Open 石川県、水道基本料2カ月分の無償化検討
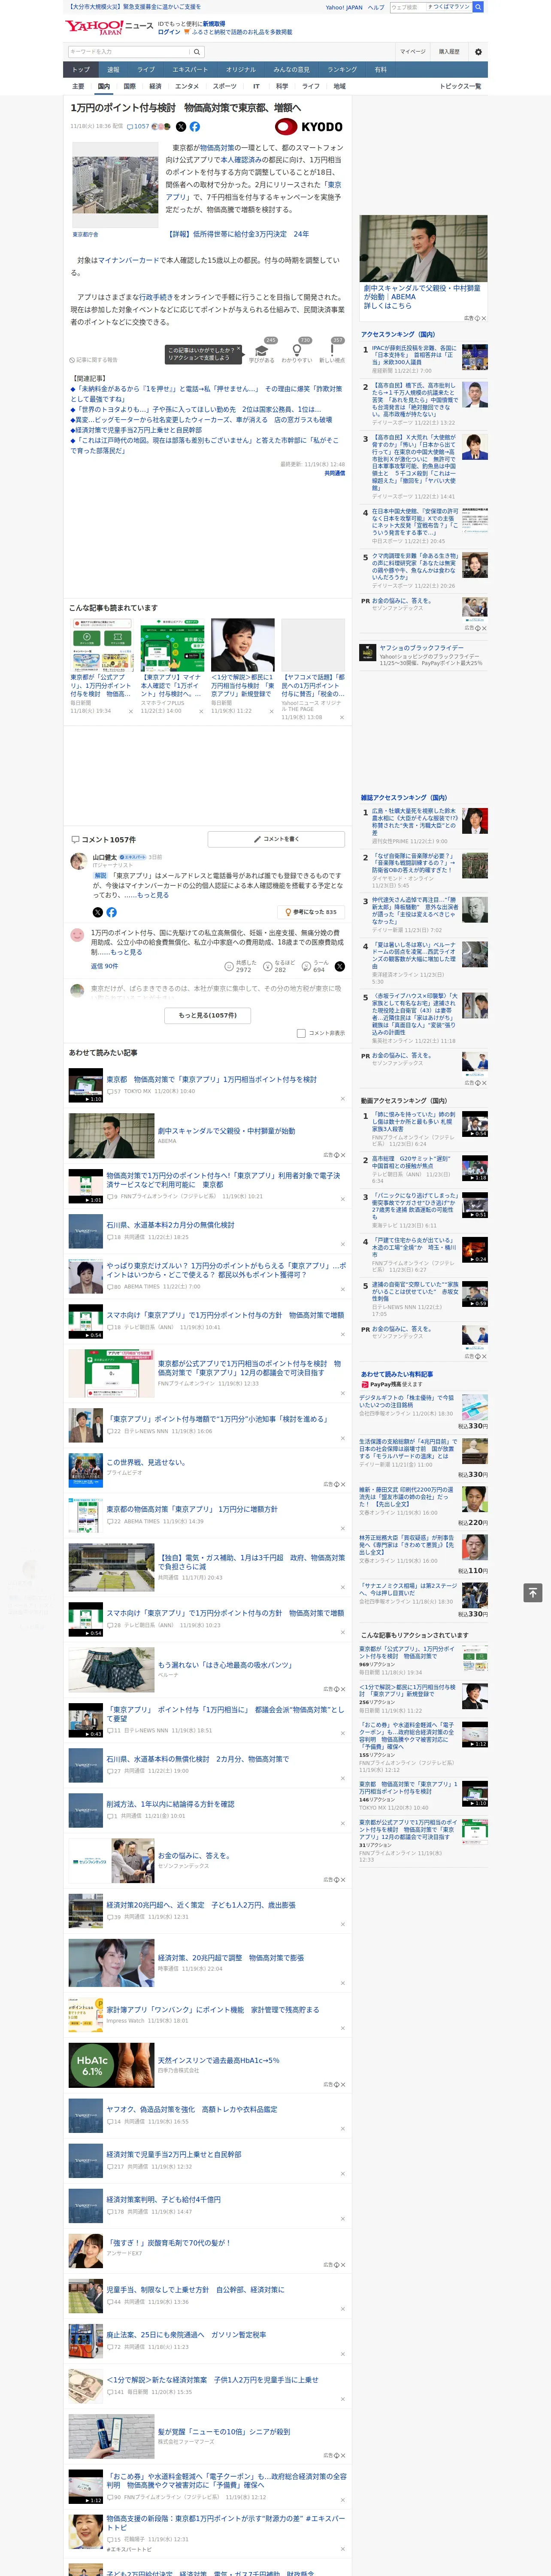The height and width of the screenshot is (2576, 551). point(171,1225)
